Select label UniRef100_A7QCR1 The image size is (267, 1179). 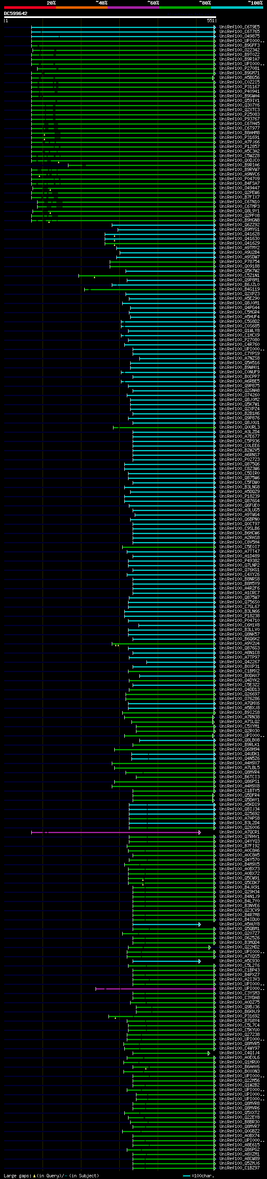click(x=239, y=832)
